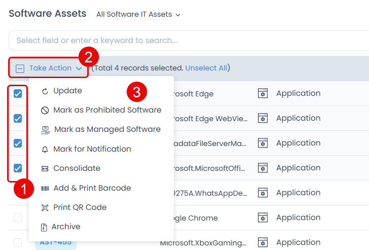Viewport: 369px width, 250px height.
Task: Toggle the select-all checkbox beside Take Action
Action: click(x=20, y=68)
